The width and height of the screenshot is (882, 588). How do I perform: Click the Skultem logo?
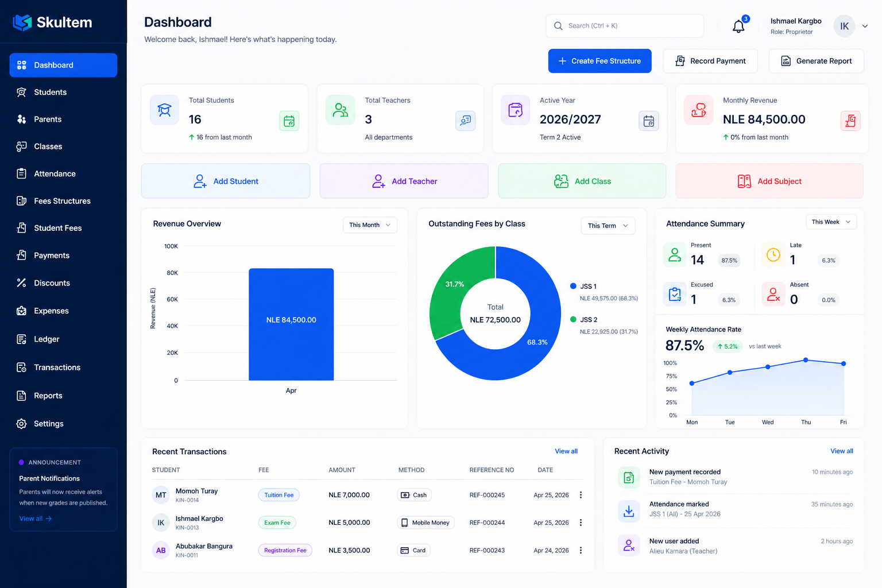click(52, 22)
